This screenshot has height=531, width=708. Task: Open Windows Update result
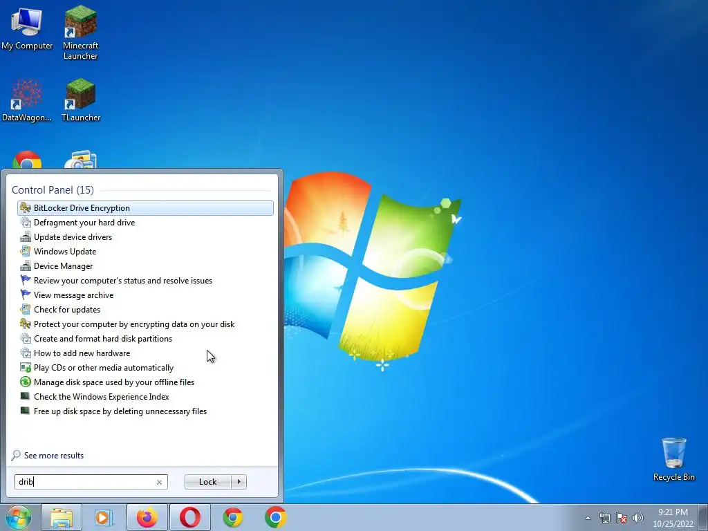point(145,251)
